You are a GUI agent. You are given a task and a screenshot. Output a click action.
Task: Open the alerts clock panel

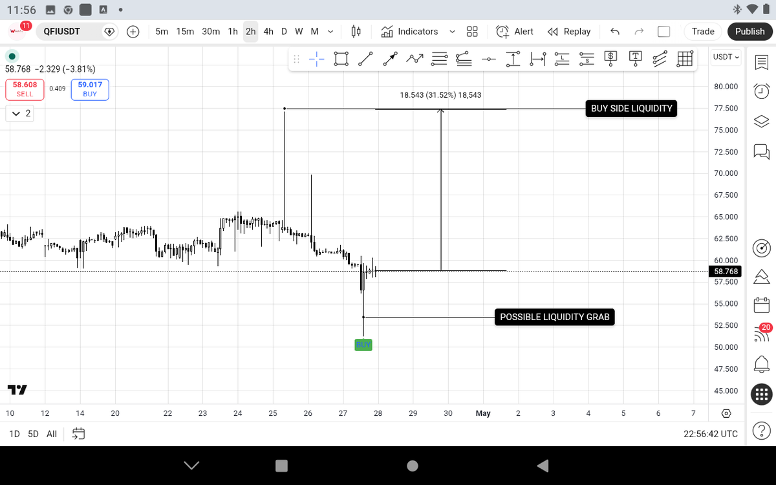click(x=761, y=92)
